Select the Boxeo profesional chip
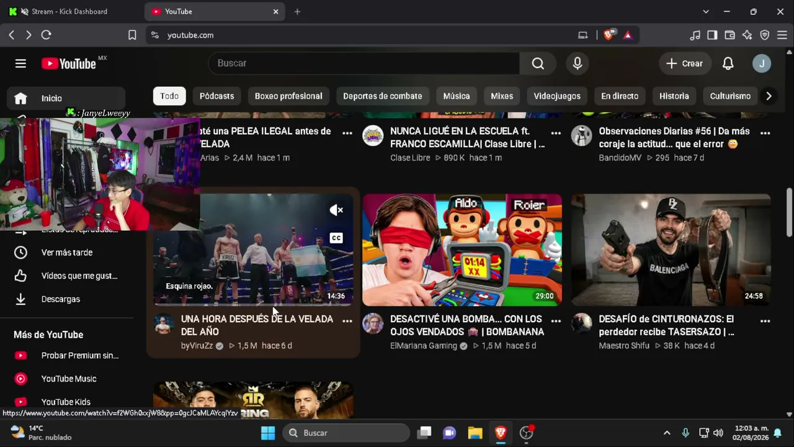794x447 pixels. coord(288,96)
